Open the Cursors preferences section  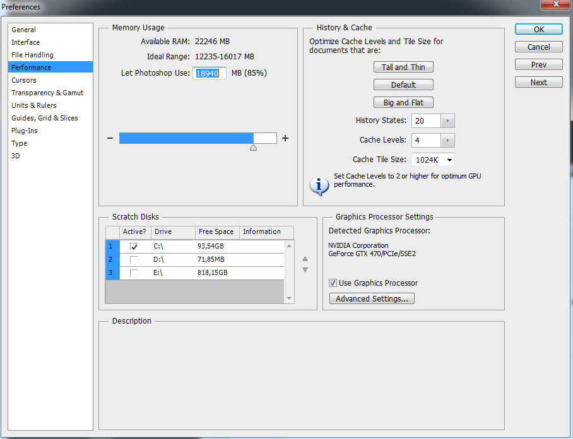24,80
